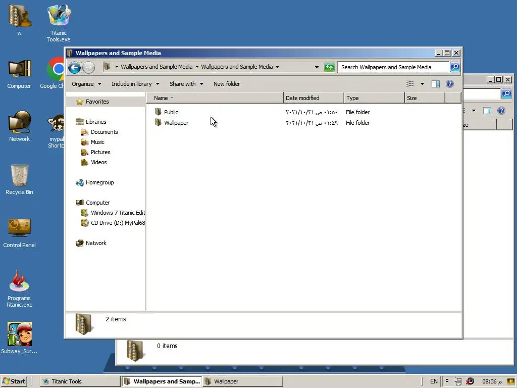Viewport: 517px width, 388px height.
Task: Click the Libraries icon in sidebar
Action: pyautogui.click(x=79, y=122)
